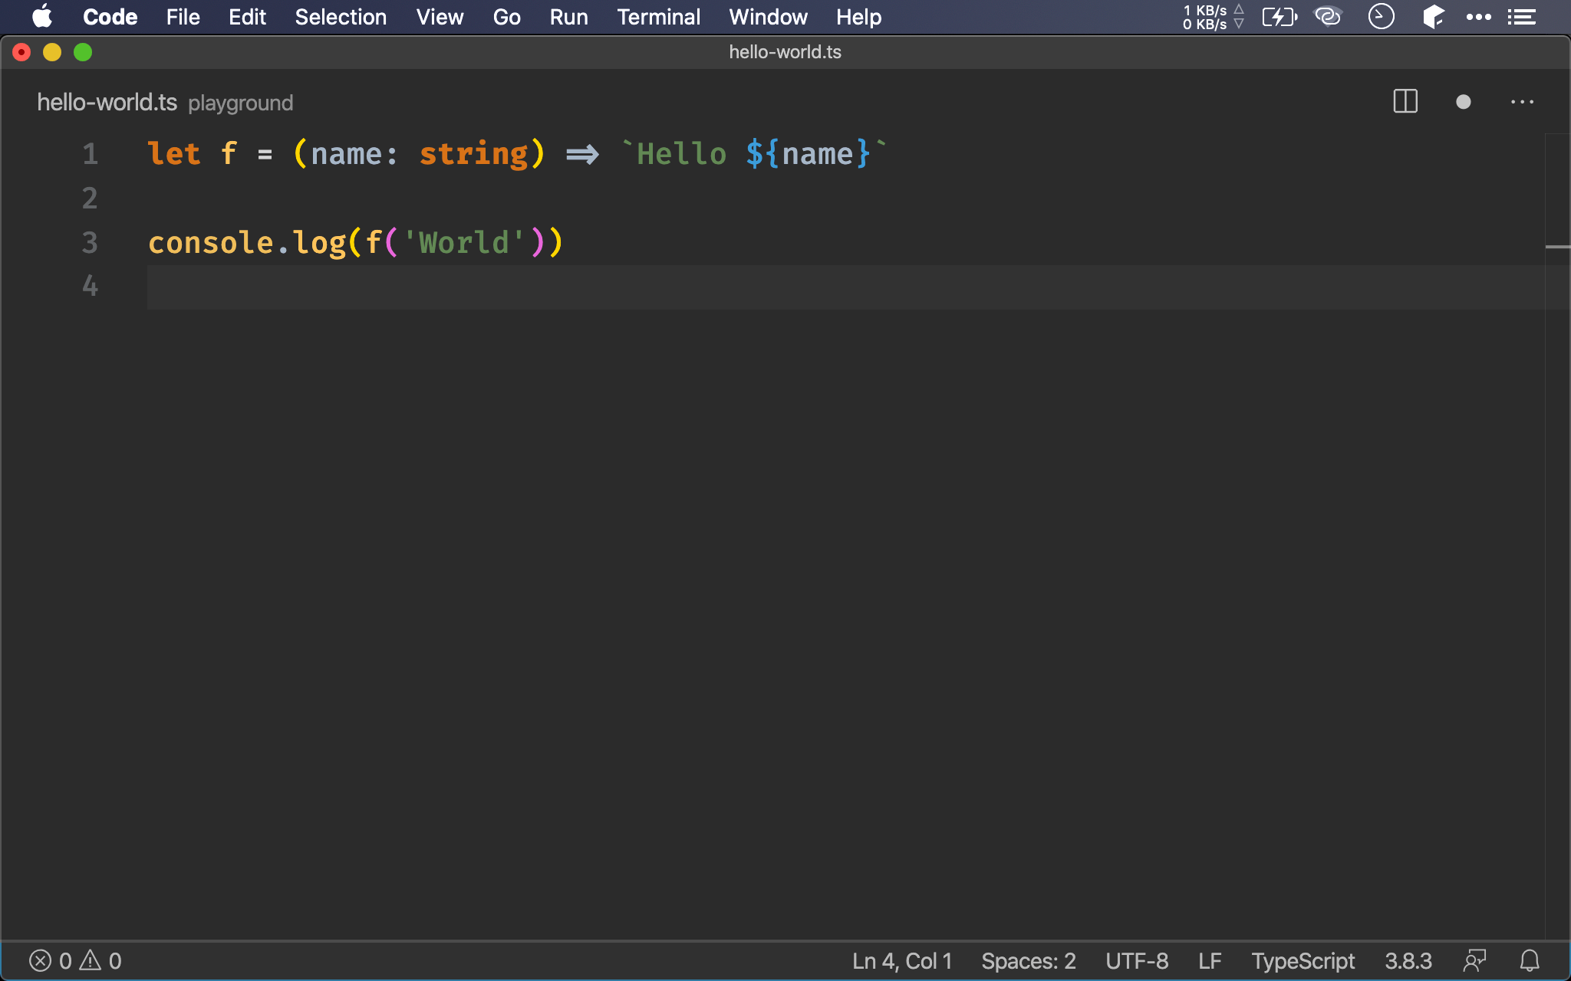1571x981 pixels.
Task: Open the Window menu
Action: [x=768, y=17]
